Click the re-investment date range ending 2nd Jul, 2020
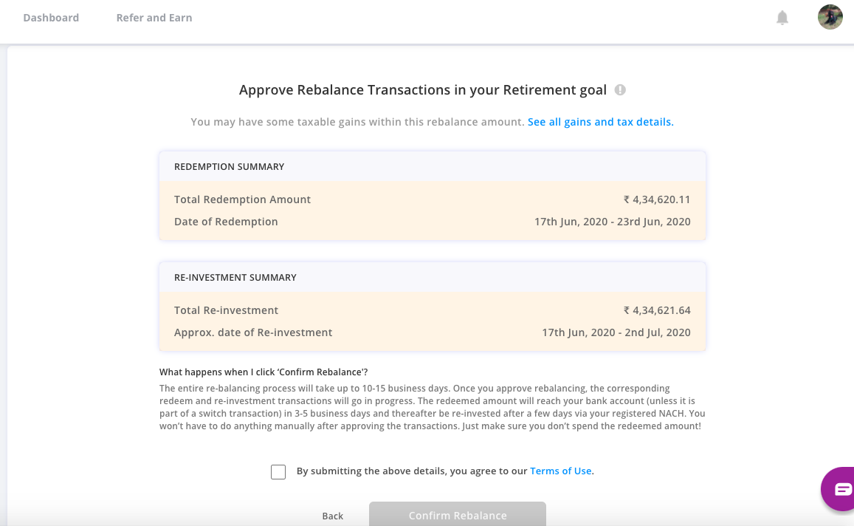854x526 pixels. 616,332
